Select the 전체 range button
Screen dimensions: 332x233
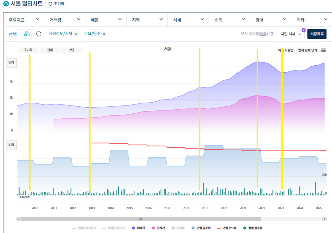point(50,50)
